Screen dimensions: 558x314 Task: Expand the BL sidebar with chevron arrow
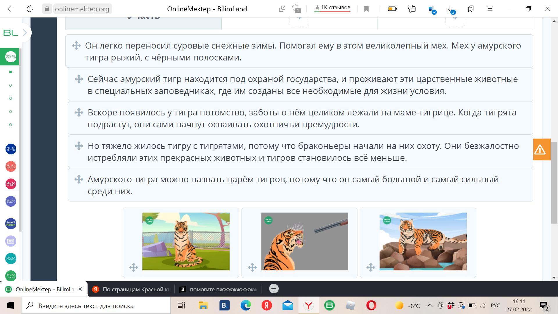point(25,33)
